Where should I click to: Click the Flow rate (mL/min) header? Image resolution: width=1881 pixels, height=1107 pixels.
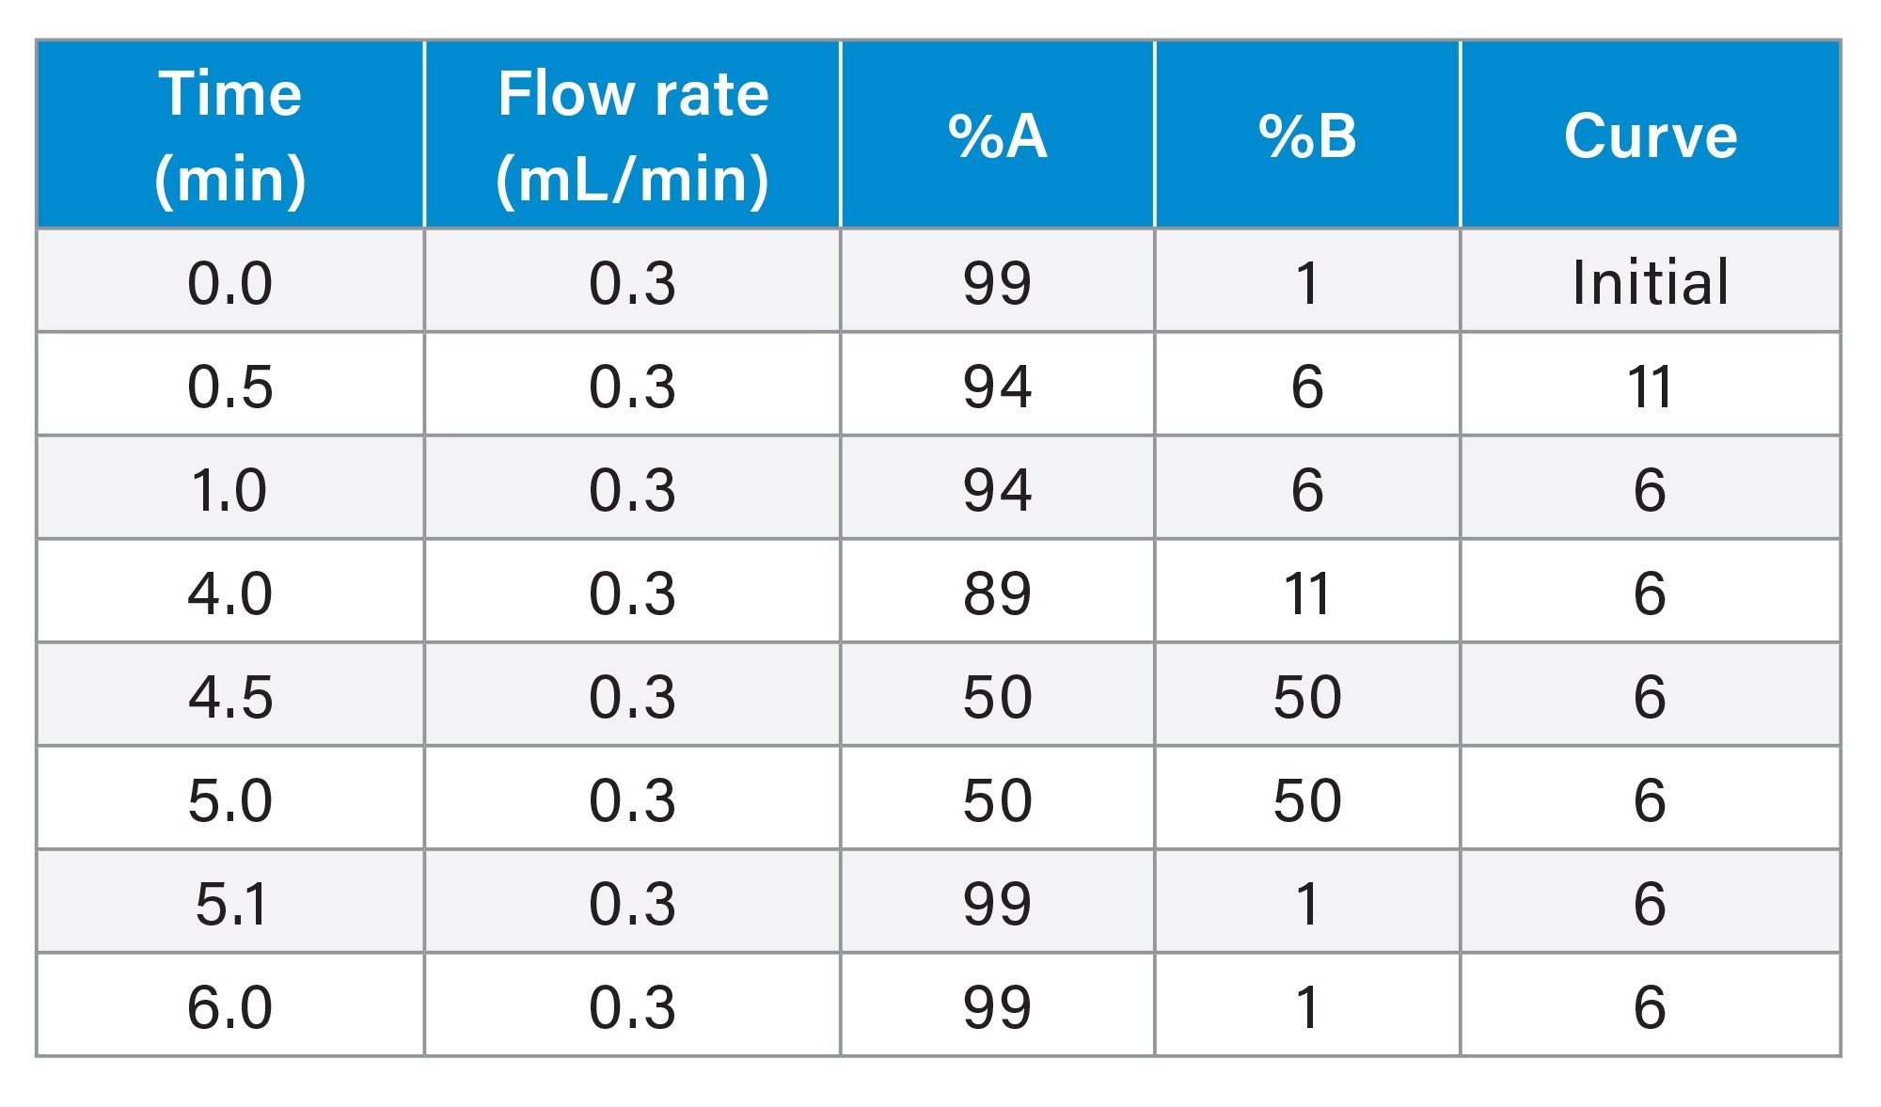(x=632, y=135)
